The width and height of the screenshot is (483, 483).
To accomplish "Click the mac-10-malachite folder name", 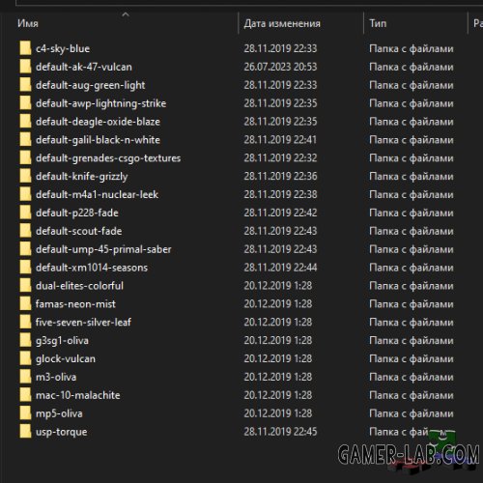I will (x=78, y=395).
